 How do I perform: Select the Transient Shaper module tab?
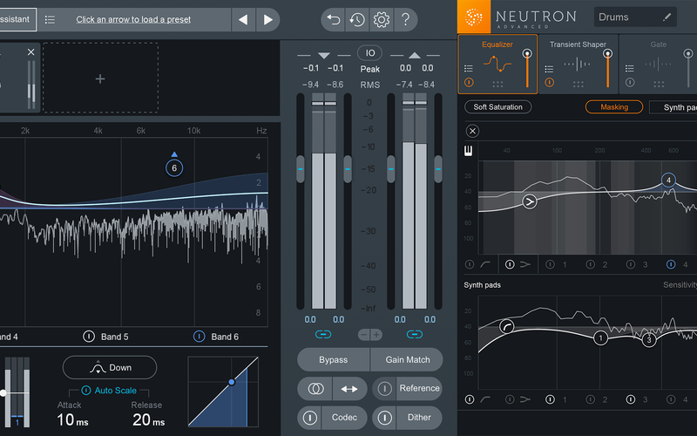pyautogui.click(x=578, y=64)
